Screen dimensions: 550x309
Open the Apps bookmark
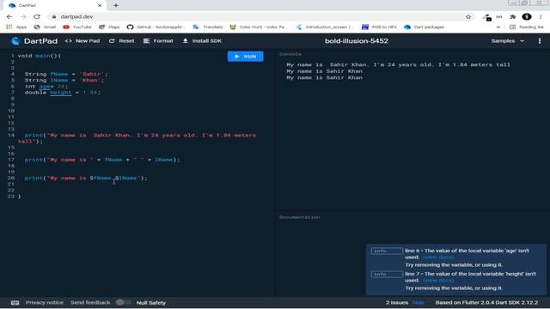(x=17, y=27)
